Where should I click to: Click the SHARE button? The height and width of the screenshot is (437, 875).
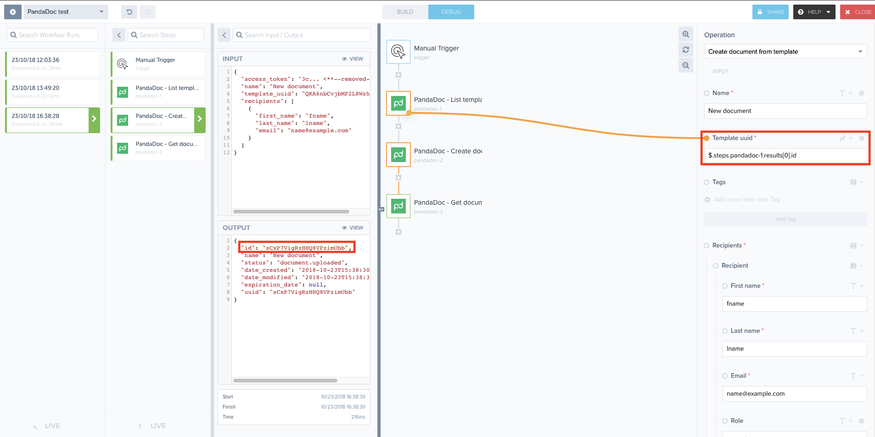click(x=770, y=11)
